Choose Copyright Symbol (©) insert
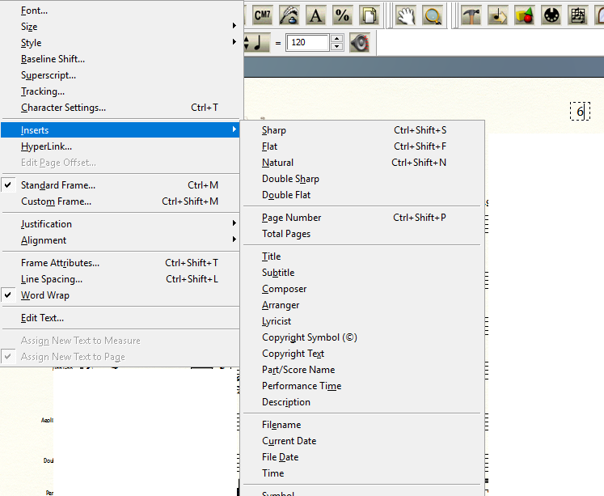The image size is (604, 496). tap(309, 337)
